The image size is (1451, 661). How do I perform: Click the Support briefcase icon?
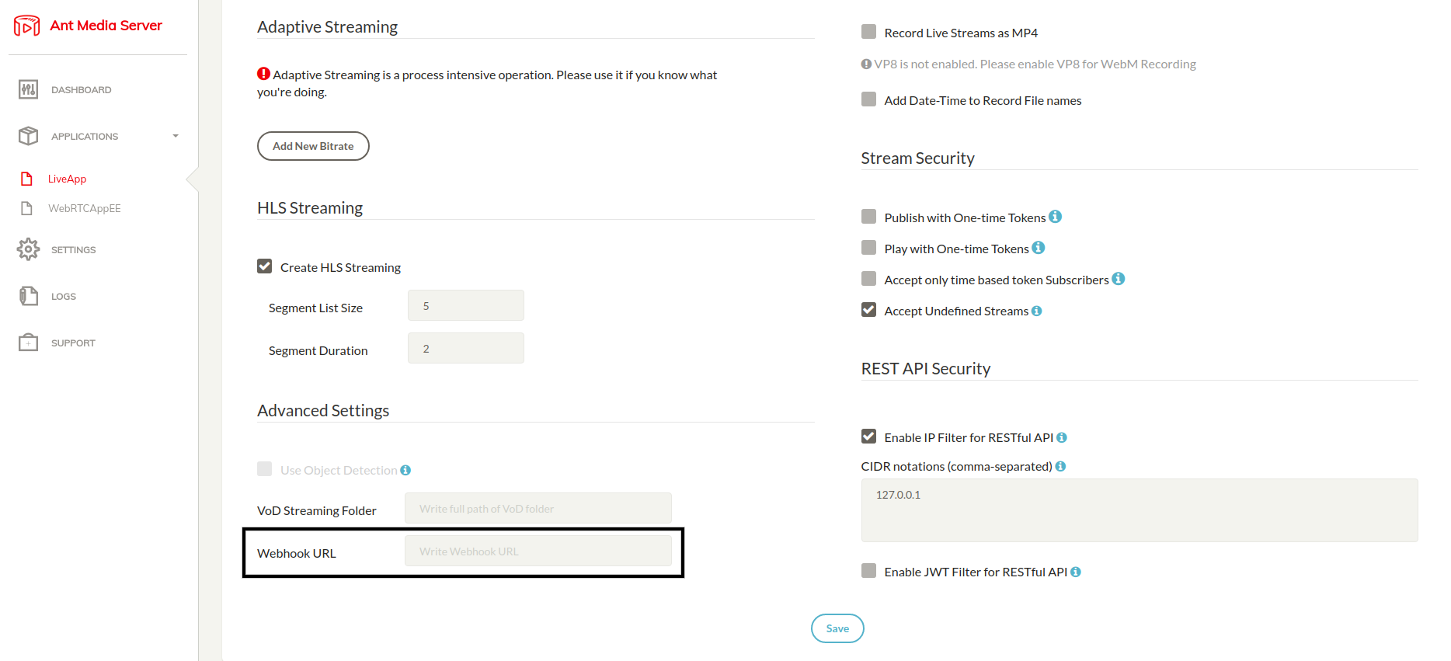pyautogui.click(x=28, y=343)
